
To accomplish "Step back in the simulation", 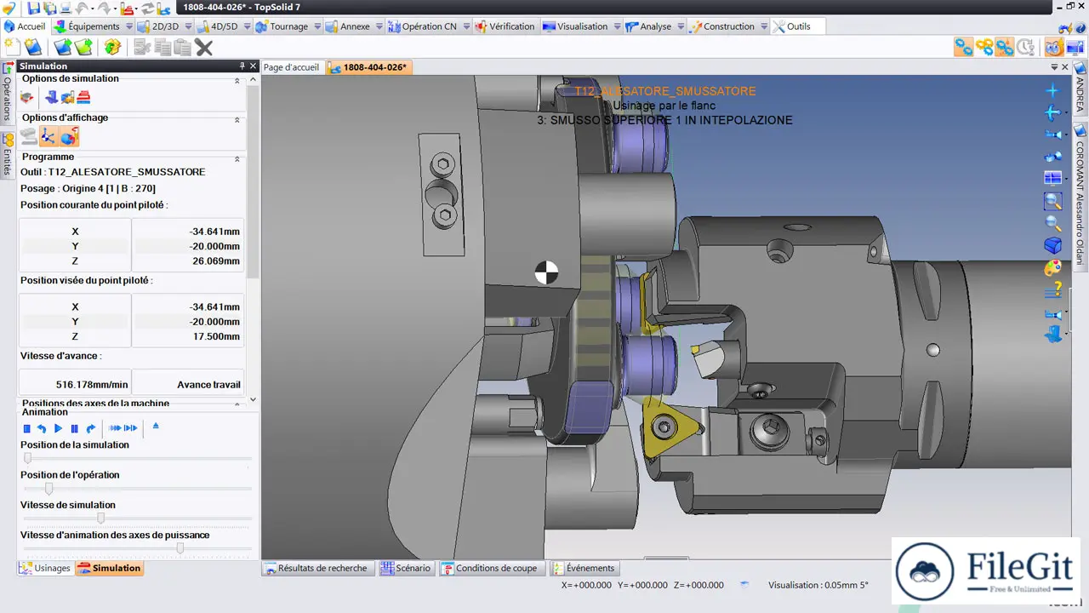I will point(42,428).
